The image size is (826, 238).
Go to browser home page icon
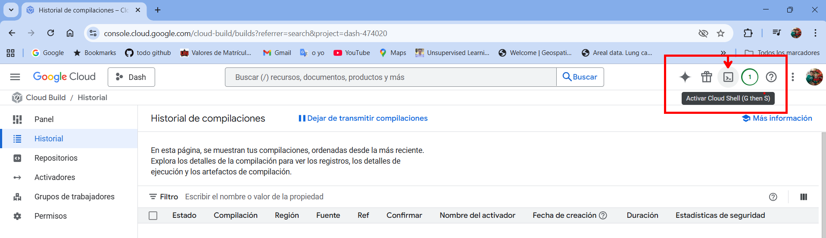(x=70, y=33)
